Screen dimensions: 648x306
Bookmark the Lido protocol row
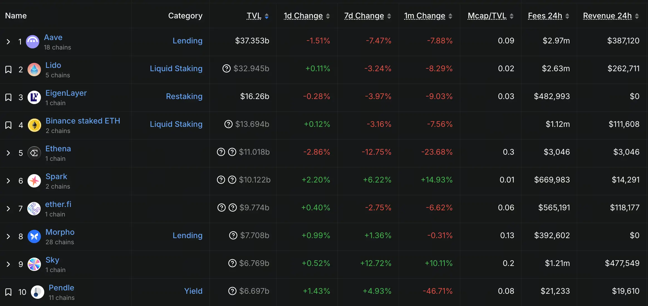tap(8, 70)
